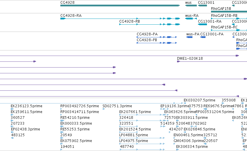Click the RE54210.5prime EST label

pos(75,118)
